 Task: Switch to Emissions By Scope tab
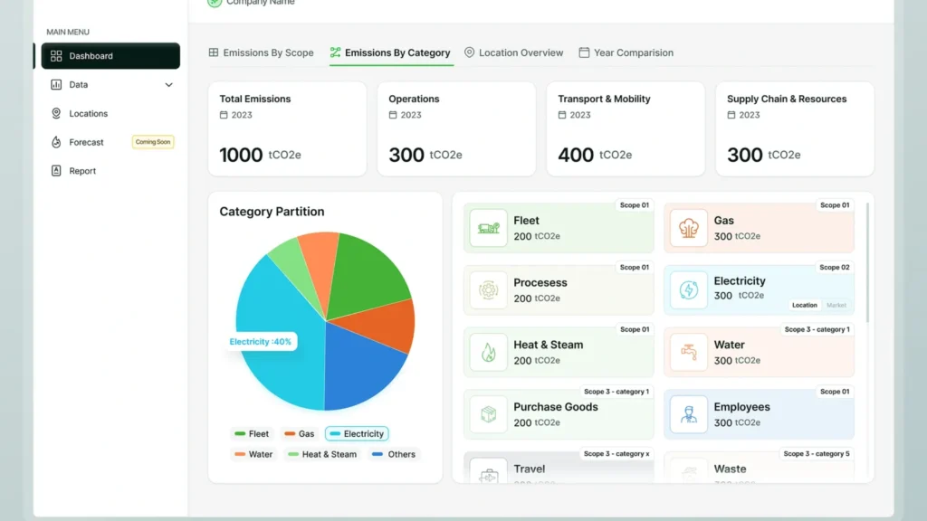(x=262, y=52)
